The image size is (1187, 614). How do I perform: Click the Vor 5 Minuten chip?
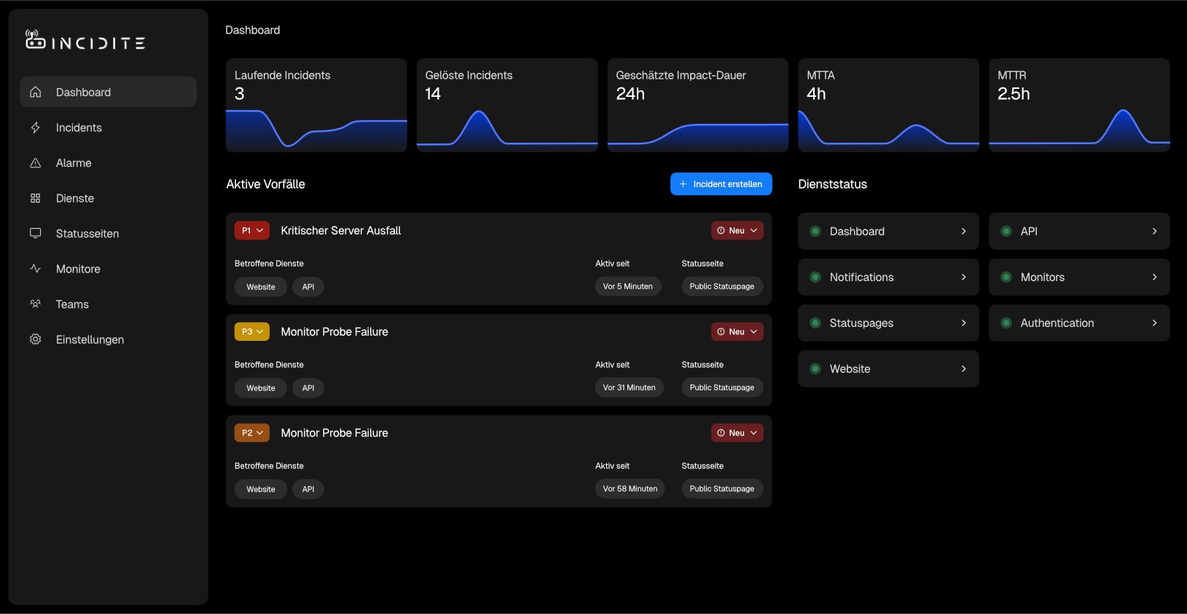pos(628,286)
